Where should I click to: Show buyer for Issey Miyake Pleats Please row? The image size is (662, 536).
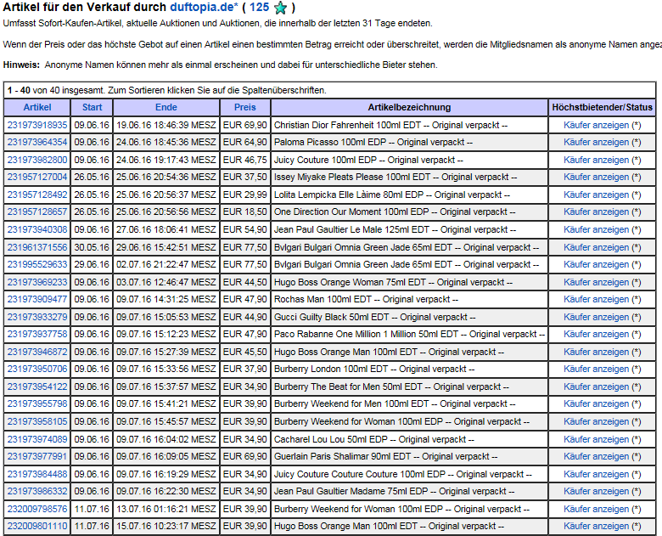point(596,178)
